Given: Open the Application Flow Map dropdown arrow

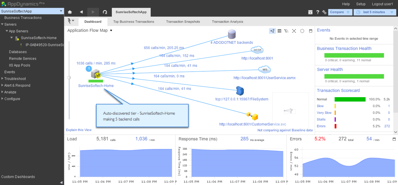Looking at the screenshot, I should pos(111,31).
